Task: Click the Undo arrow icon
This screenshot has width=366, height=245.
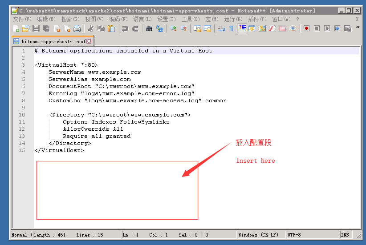Action: click(125, 28)
